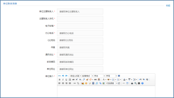
Task: Open the editor help icon
Action: [142, 83]
